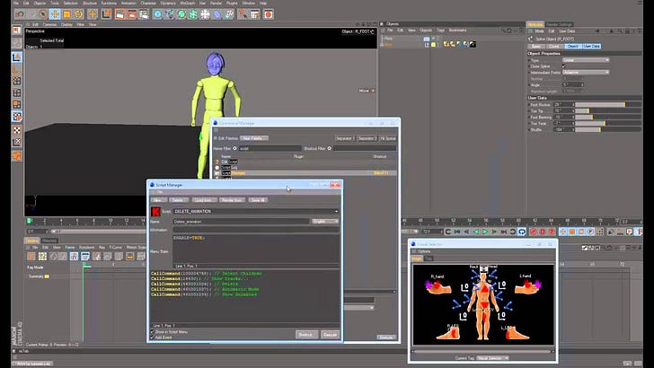This screenshot has height=368, width=654.
Task: Click the black tag icon on second object row
Action: tap(473, 44)
